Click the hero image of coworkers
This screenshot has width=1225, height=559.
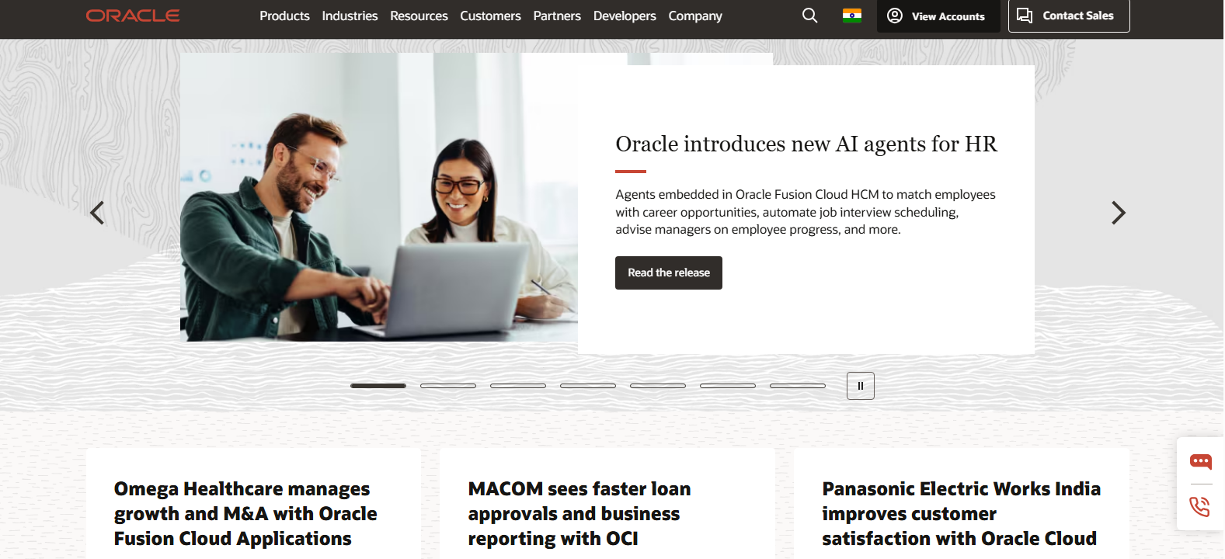click(378, 198)
